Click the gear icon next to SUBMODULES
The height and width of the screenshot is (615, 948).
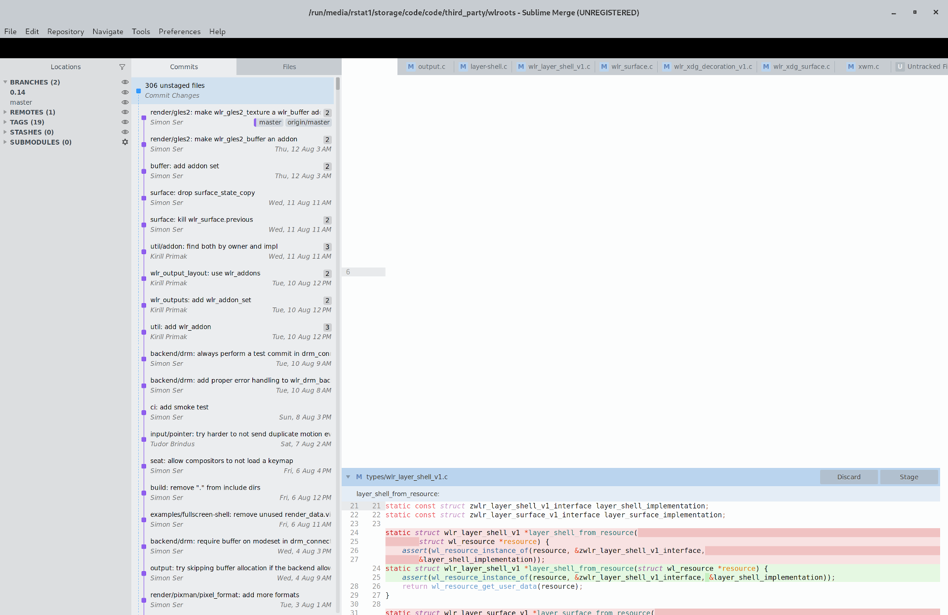click(x=125, y=142)
